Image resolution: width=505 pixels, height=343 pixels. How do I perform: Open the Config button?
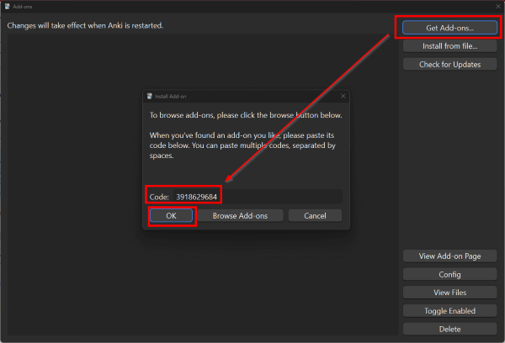pos(449,274)
